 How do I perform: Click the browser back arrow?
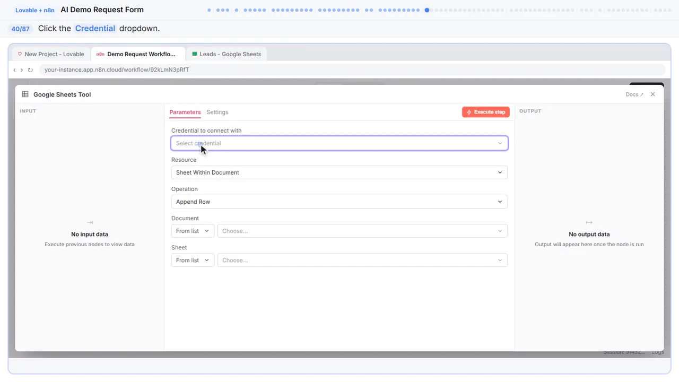coord(14,70)
